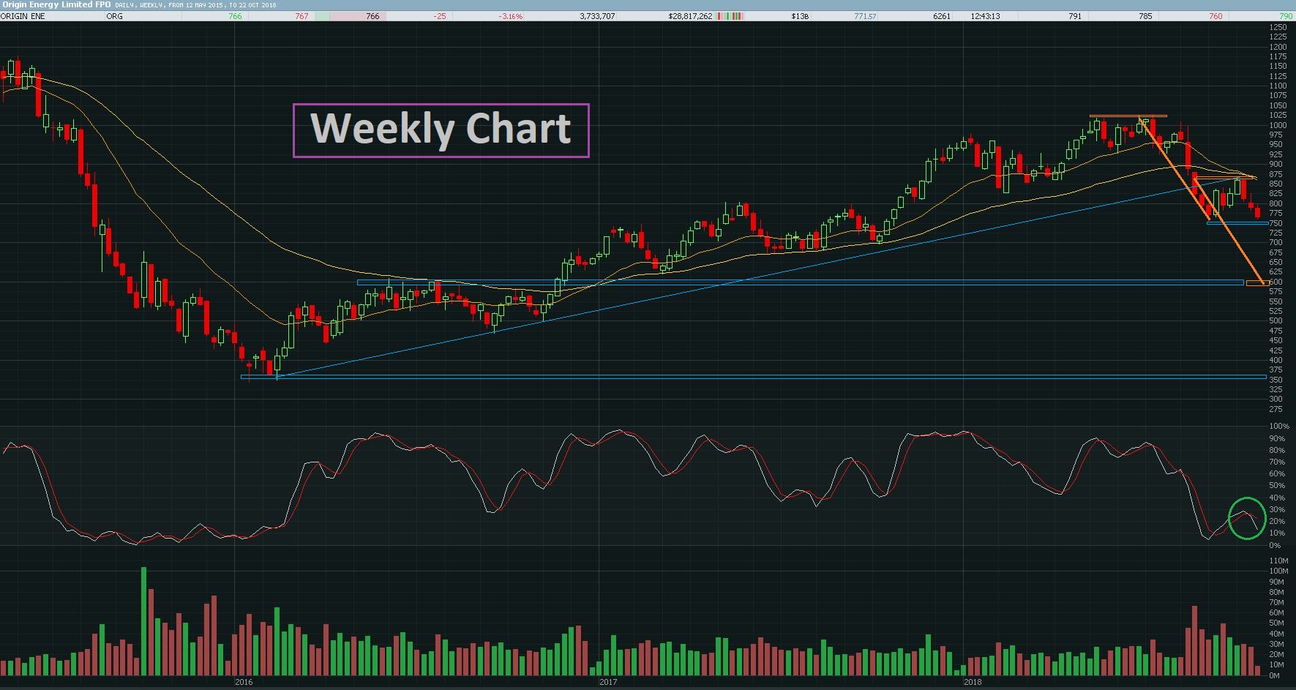
Task: Select the ORIGIN ENE name cell
Action: point(23,16)
